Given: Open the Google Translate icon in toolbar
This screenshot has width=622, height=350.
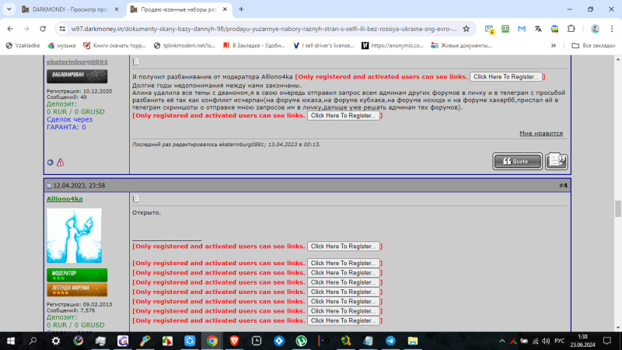Looking at the screenshot, I should click(538, 29).
